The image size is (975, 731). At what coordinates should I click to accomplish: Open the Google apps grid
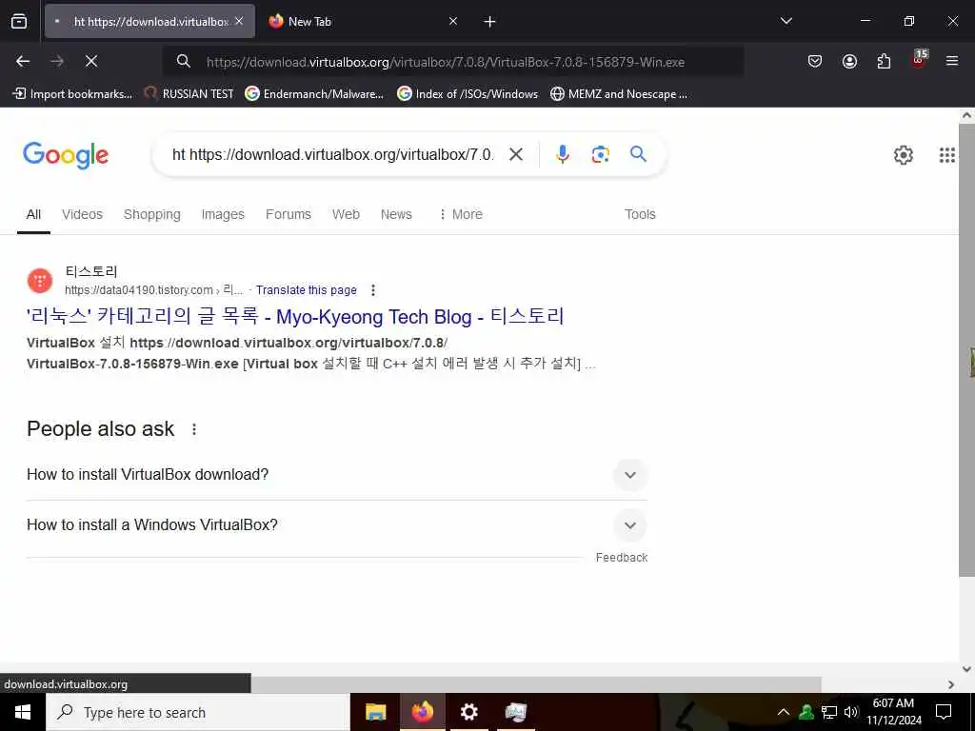pos(947,155)
